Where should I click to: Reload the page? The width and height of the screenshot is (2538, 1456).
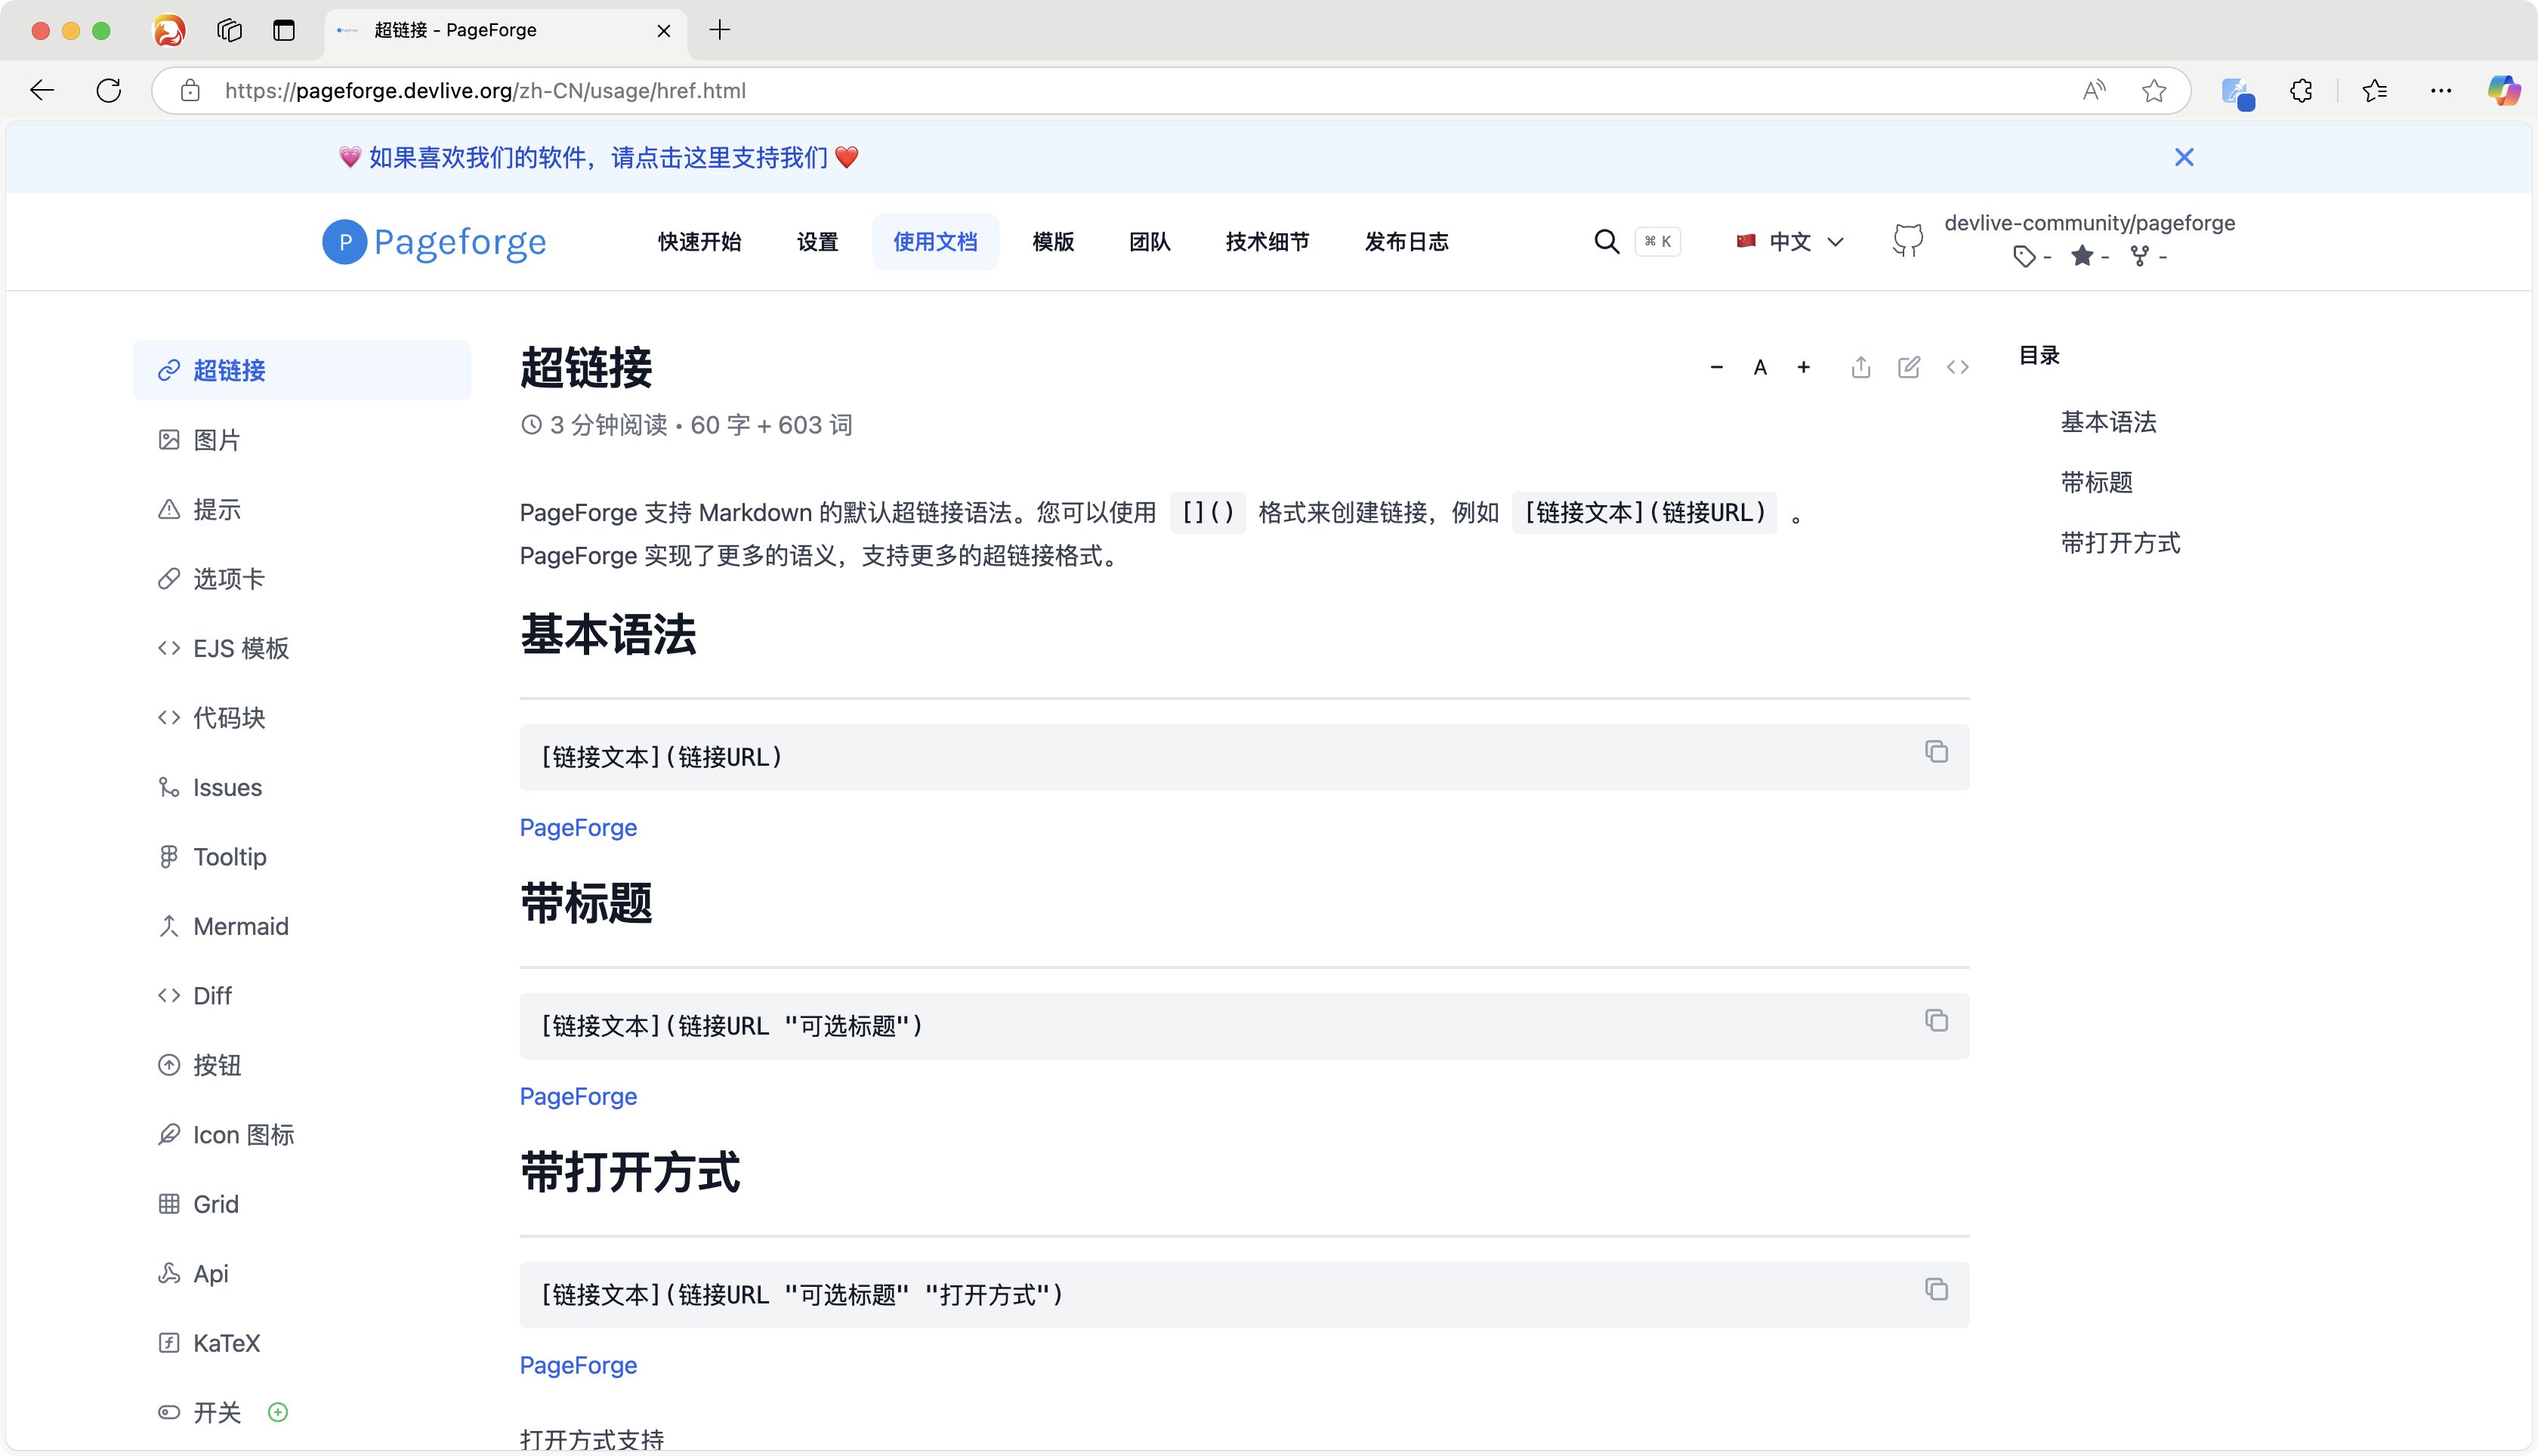click(109, 91)
